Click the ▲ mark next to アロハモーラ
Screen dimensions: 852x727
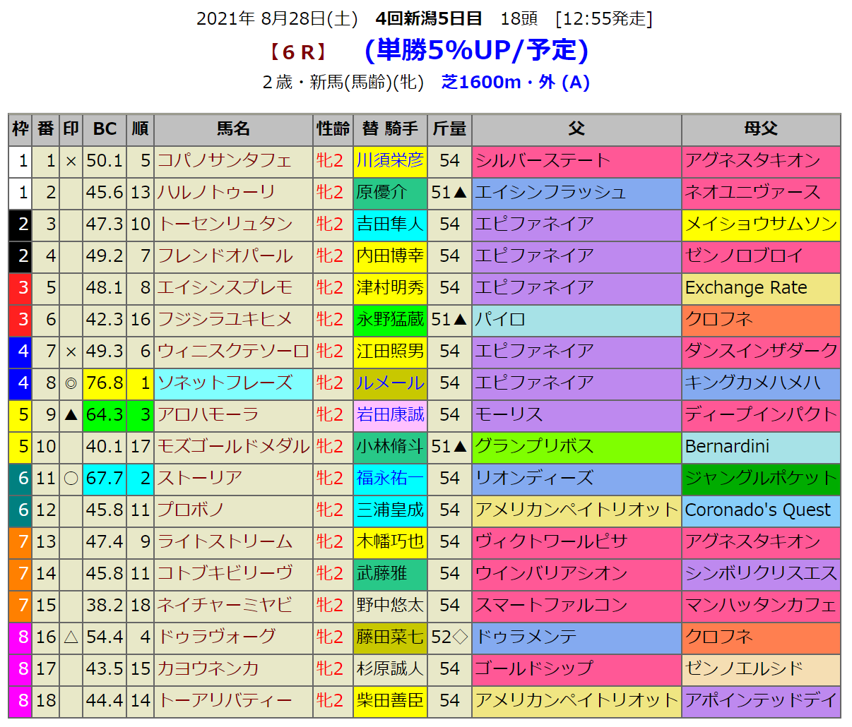tap(71, 415)
